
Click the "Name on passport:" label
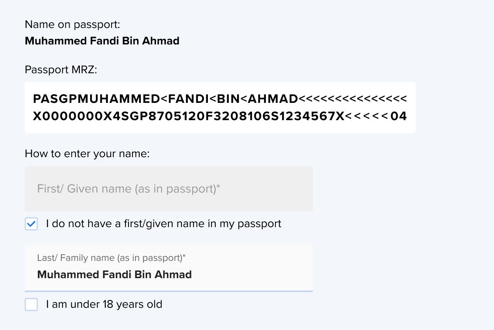(x=72, y=25)
